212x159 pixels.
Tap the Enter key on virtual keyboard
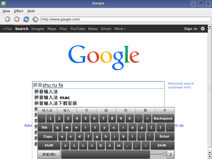coord(164,136)
